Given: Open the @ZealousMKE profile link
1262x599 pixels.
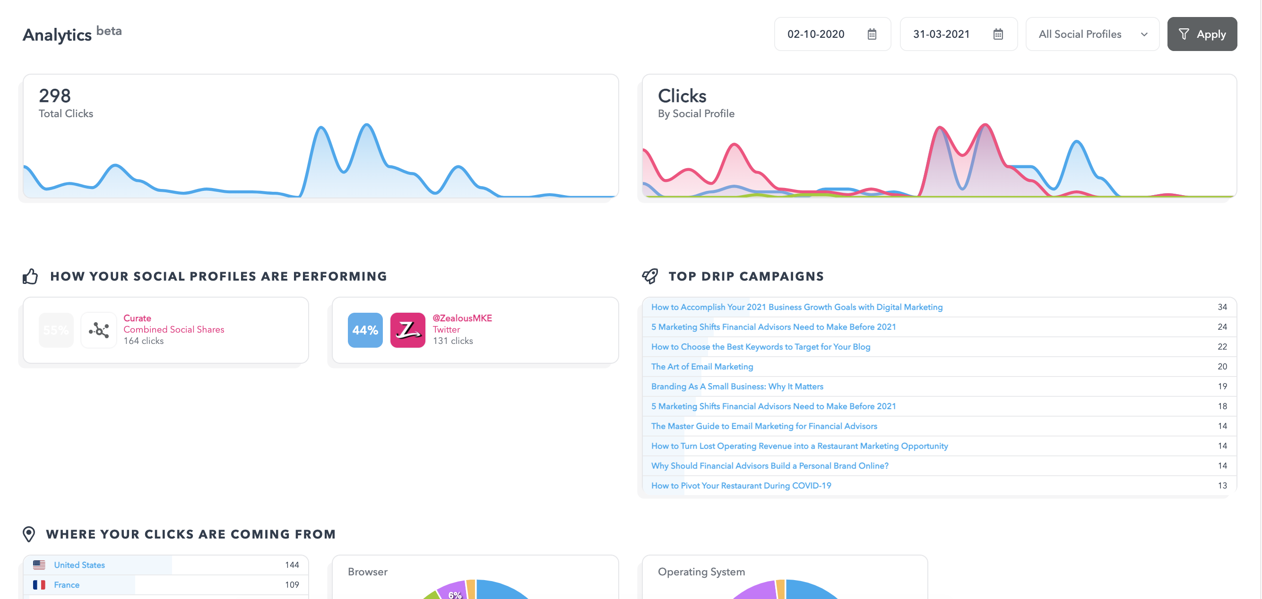Looking at the screenshot, I should tap(462, 318).
